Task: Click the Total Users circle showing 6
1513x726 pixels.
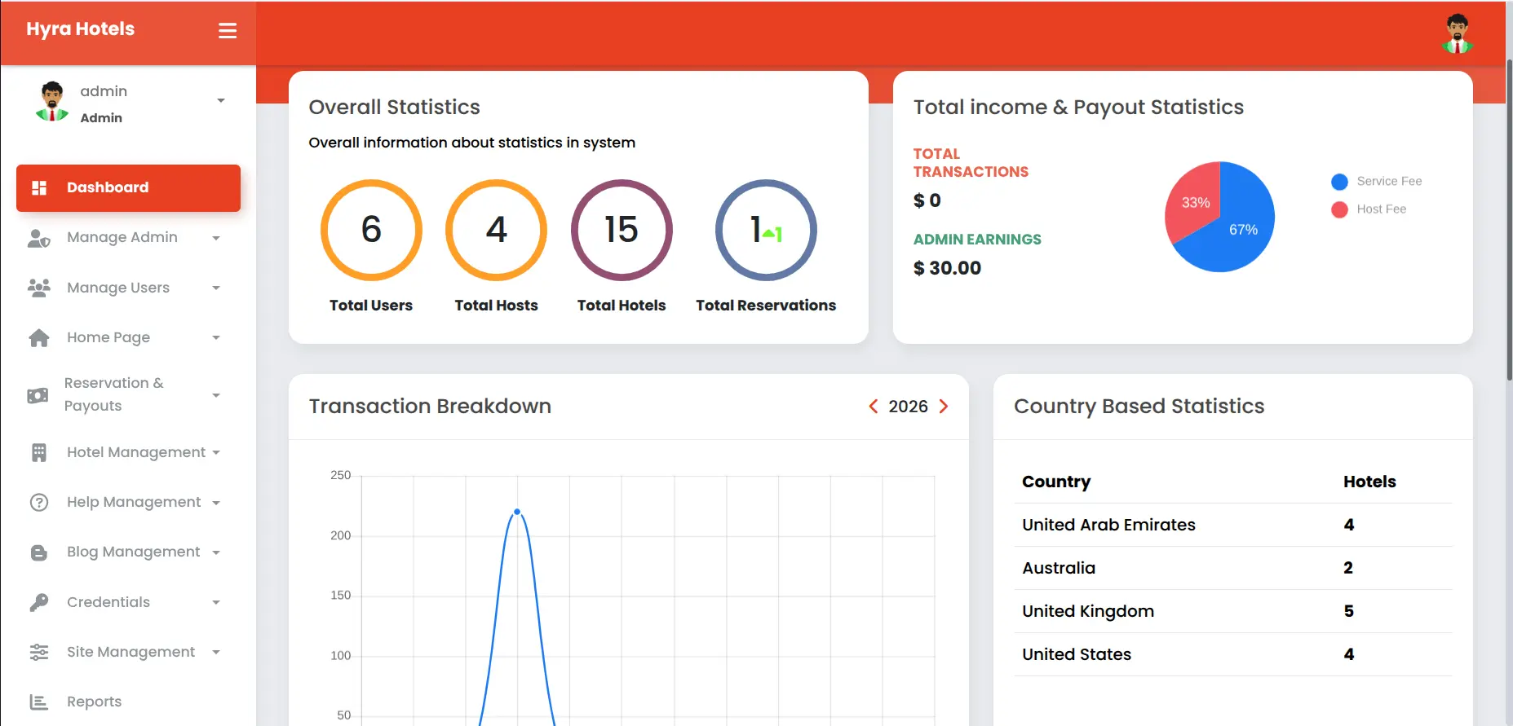Action: 371,230
